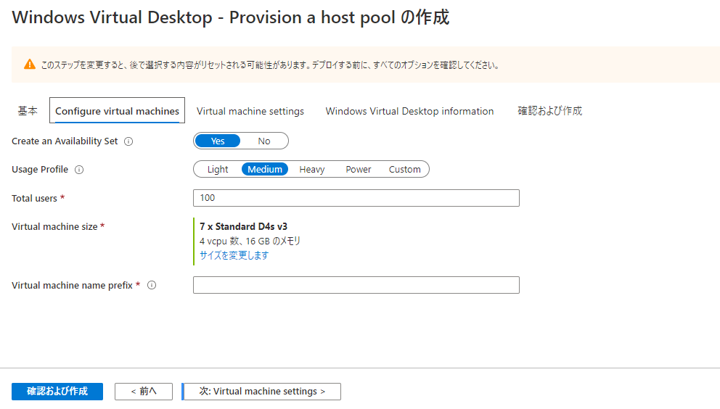Focus the Virtual machine name prefix field

coord(356,285)
